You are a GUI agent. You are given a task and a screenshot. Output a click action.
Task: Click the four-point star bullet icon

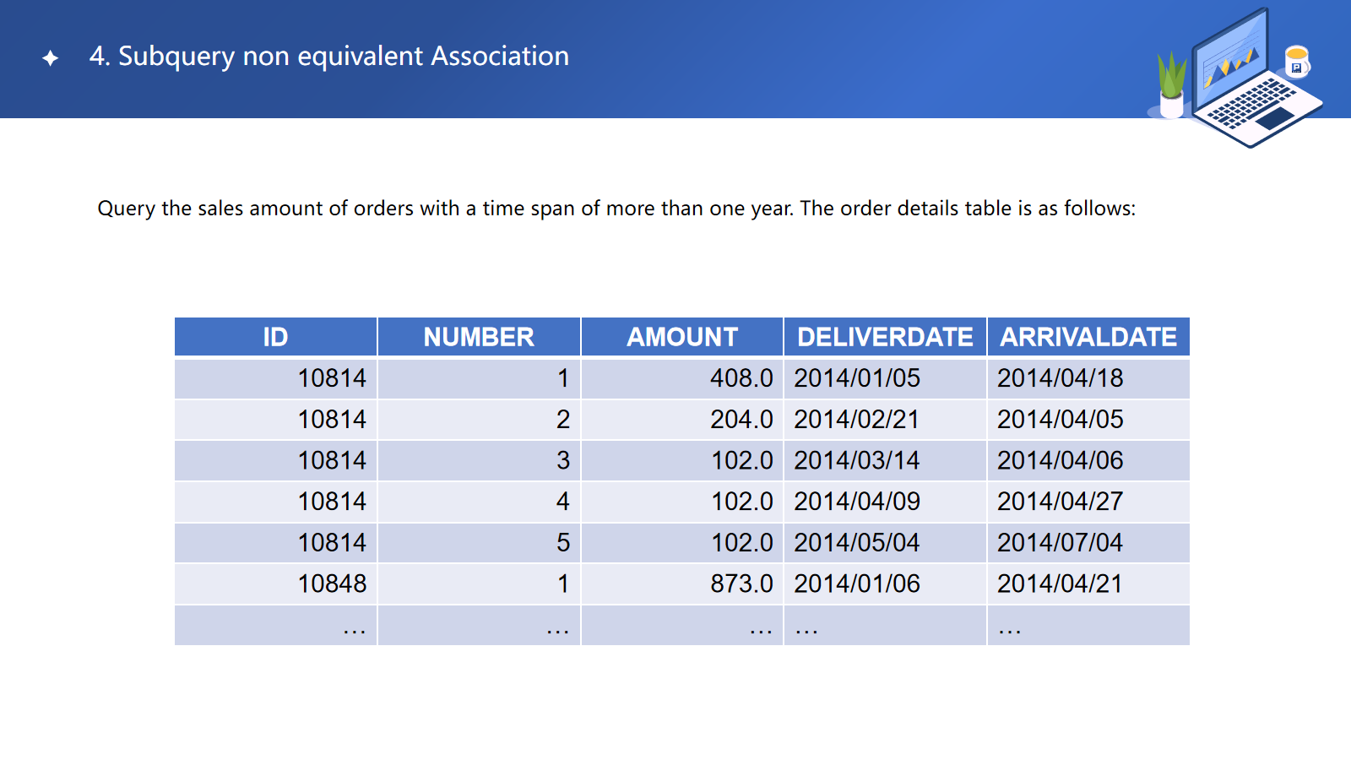(x=51, y=57)
